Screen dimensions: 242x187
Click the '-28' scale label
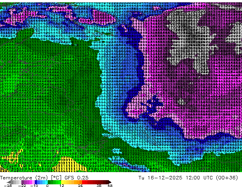pos(8,185)
